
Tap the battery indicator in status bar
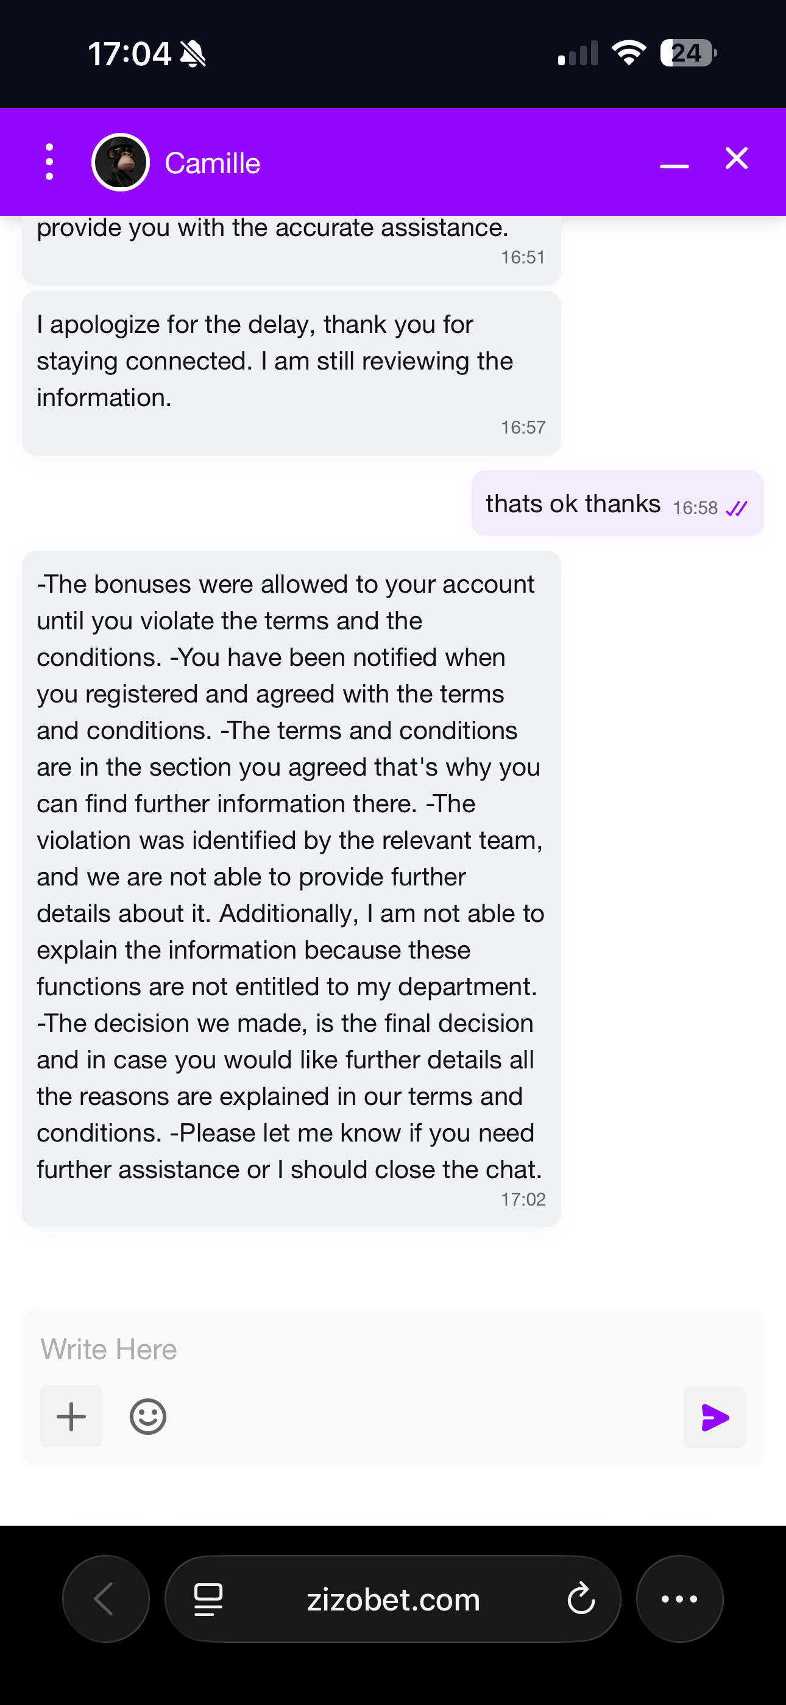(688, 53)
